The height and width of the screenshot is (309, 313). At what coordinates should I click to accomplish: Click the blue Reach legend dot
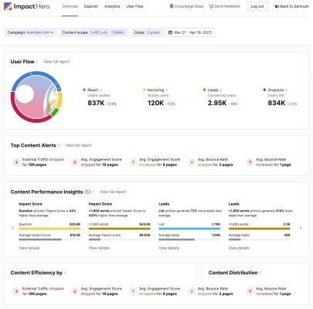[84, 90]
